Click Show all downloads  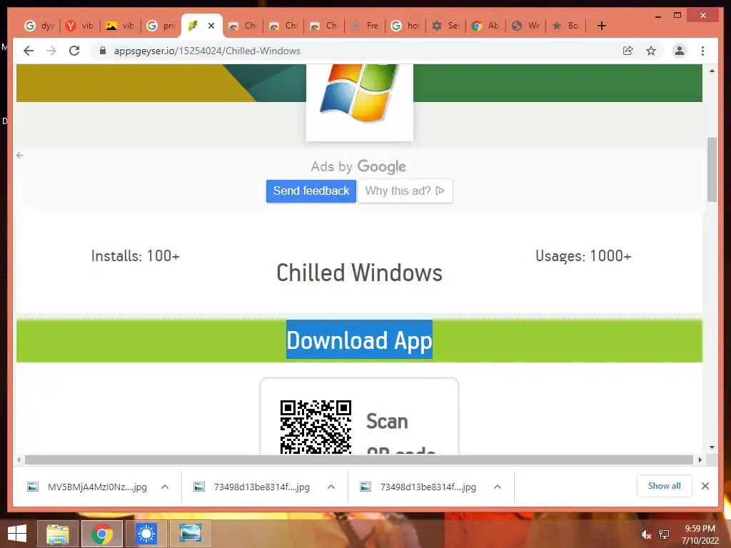click(x=665, y=486)
